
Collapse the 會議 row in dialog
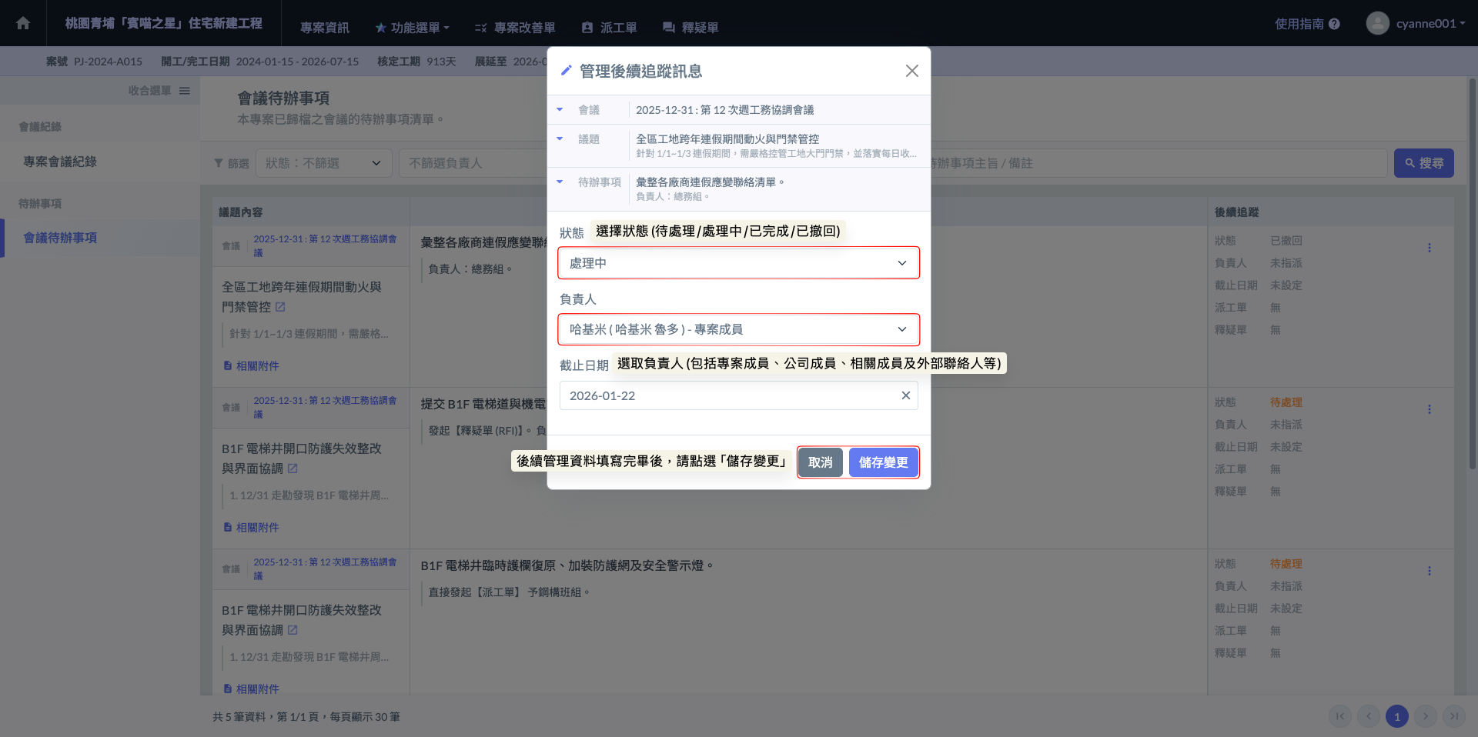click(560, 110)
